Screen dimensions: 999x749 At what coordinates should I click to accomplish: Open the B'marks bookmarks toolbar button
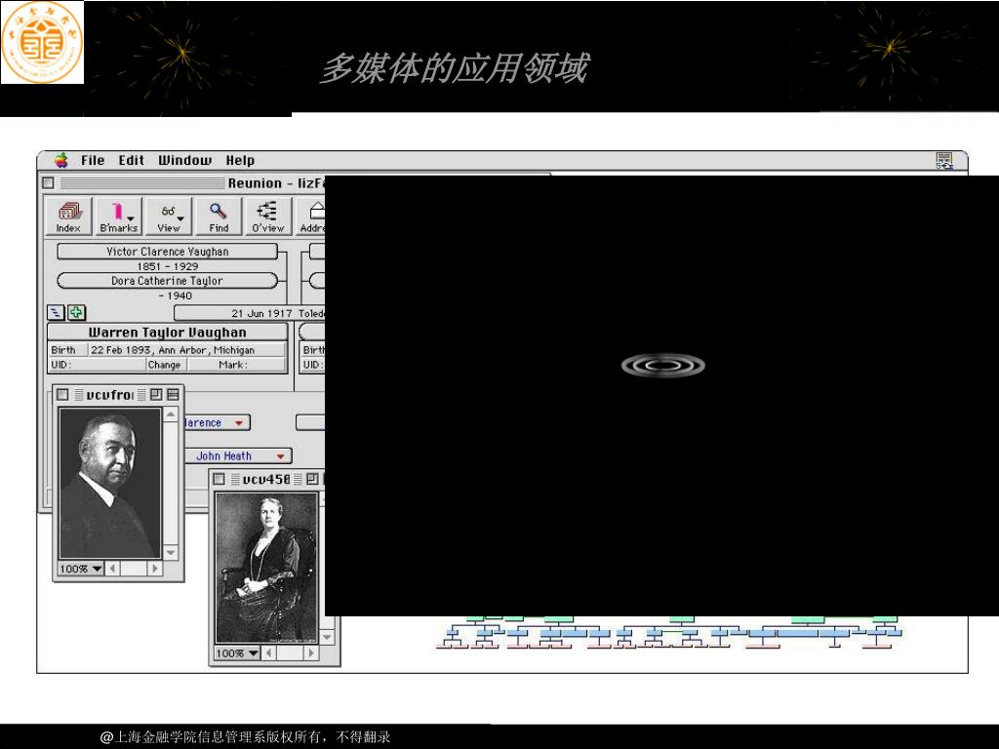[118, 217]
